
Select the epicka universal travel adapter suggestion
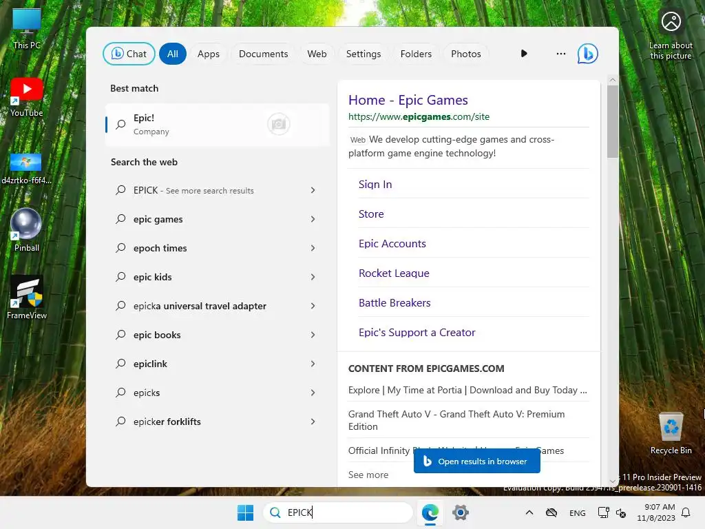[218, 306]
